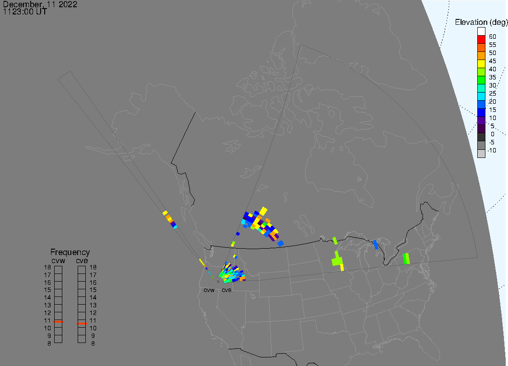Click the cve radar site label on map
508x366 pixels.
(x=226, y=290)
